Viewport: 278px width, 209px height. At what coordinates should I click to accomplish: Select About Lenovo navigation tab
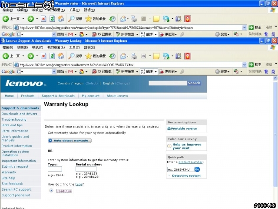[x=117, y=96]
